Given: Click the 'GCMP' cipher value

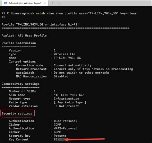Looking at the screenshot, I should 57,132.
